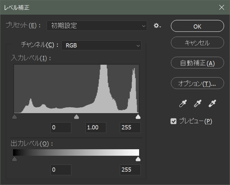Toggle the プレビュー checkbox
This screenshot has height=185, width=230.
click(173, 121)
